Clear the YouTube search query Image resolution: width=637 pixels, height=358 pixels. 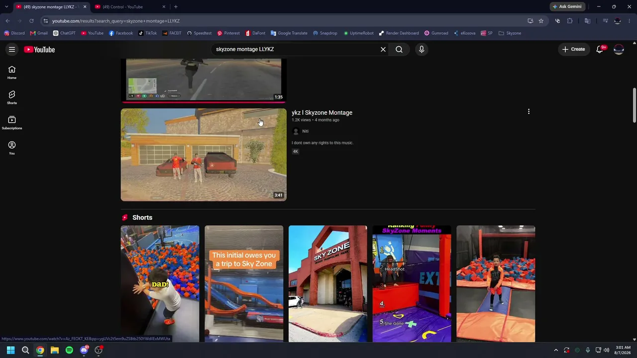[x=383, y=49]
